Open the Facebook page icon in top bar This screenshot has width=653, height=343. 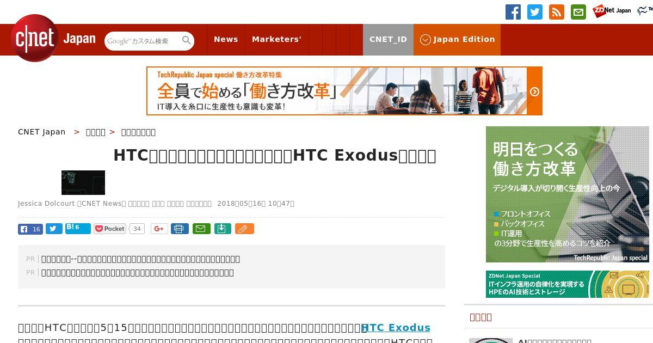(x=513, y=12)
